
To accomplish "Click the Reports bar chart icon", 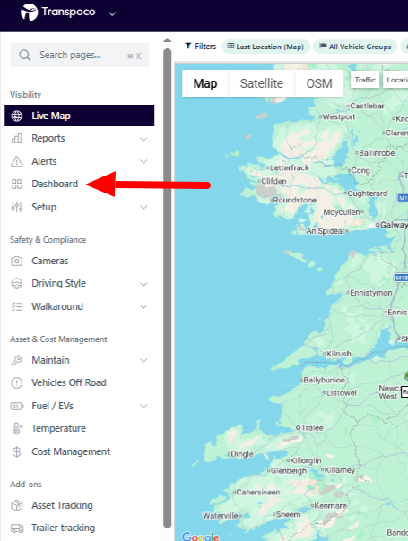I will [16, 138].
